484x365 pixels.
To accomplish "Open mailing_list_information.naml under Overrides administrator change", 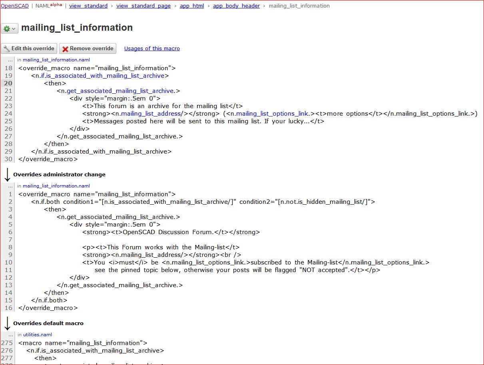I will click(56, 186).
